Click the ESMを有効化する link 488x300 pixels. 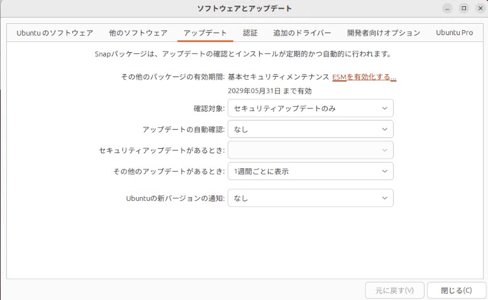[x=364, y=77]
